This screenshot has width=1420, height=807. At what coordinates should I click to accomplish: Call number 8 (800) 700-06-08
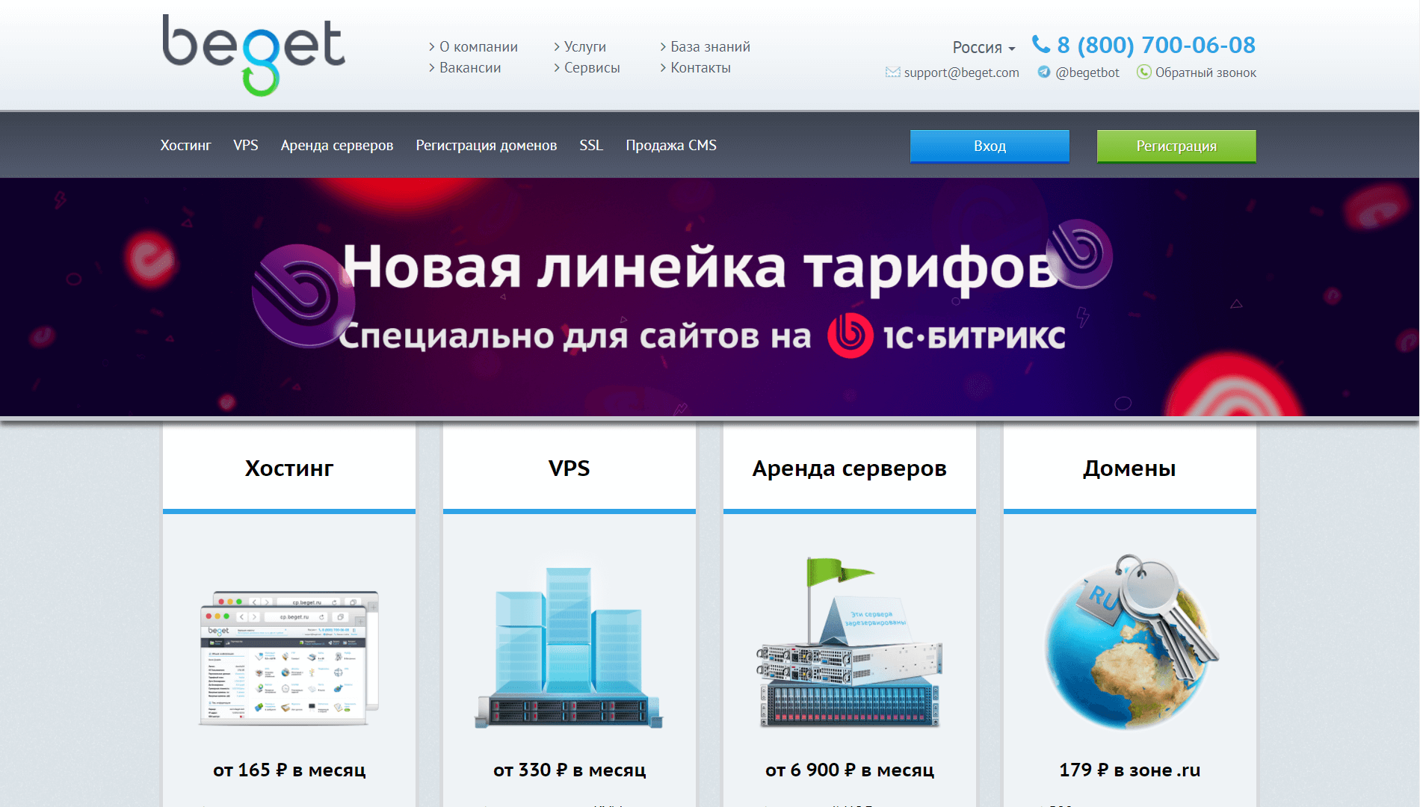pyautogui.click(x=1156, y=45)
